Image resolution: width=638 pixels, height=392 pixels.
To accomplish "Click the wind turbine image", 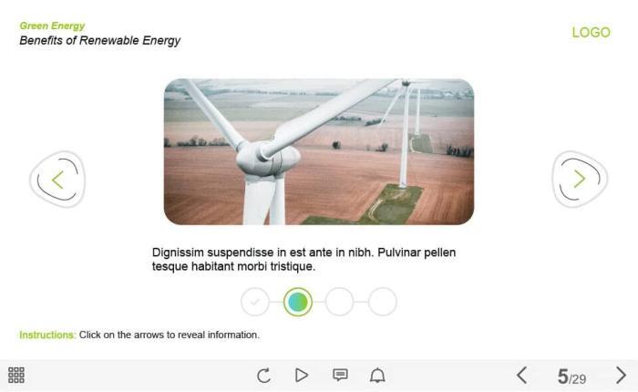I will 319,151.
